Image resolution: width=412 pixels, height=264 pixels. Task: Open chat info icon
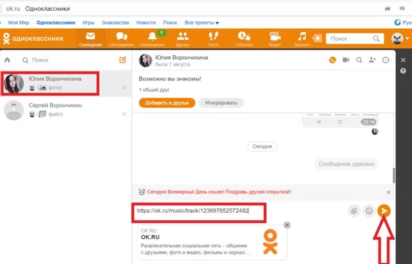click(386, 60)
